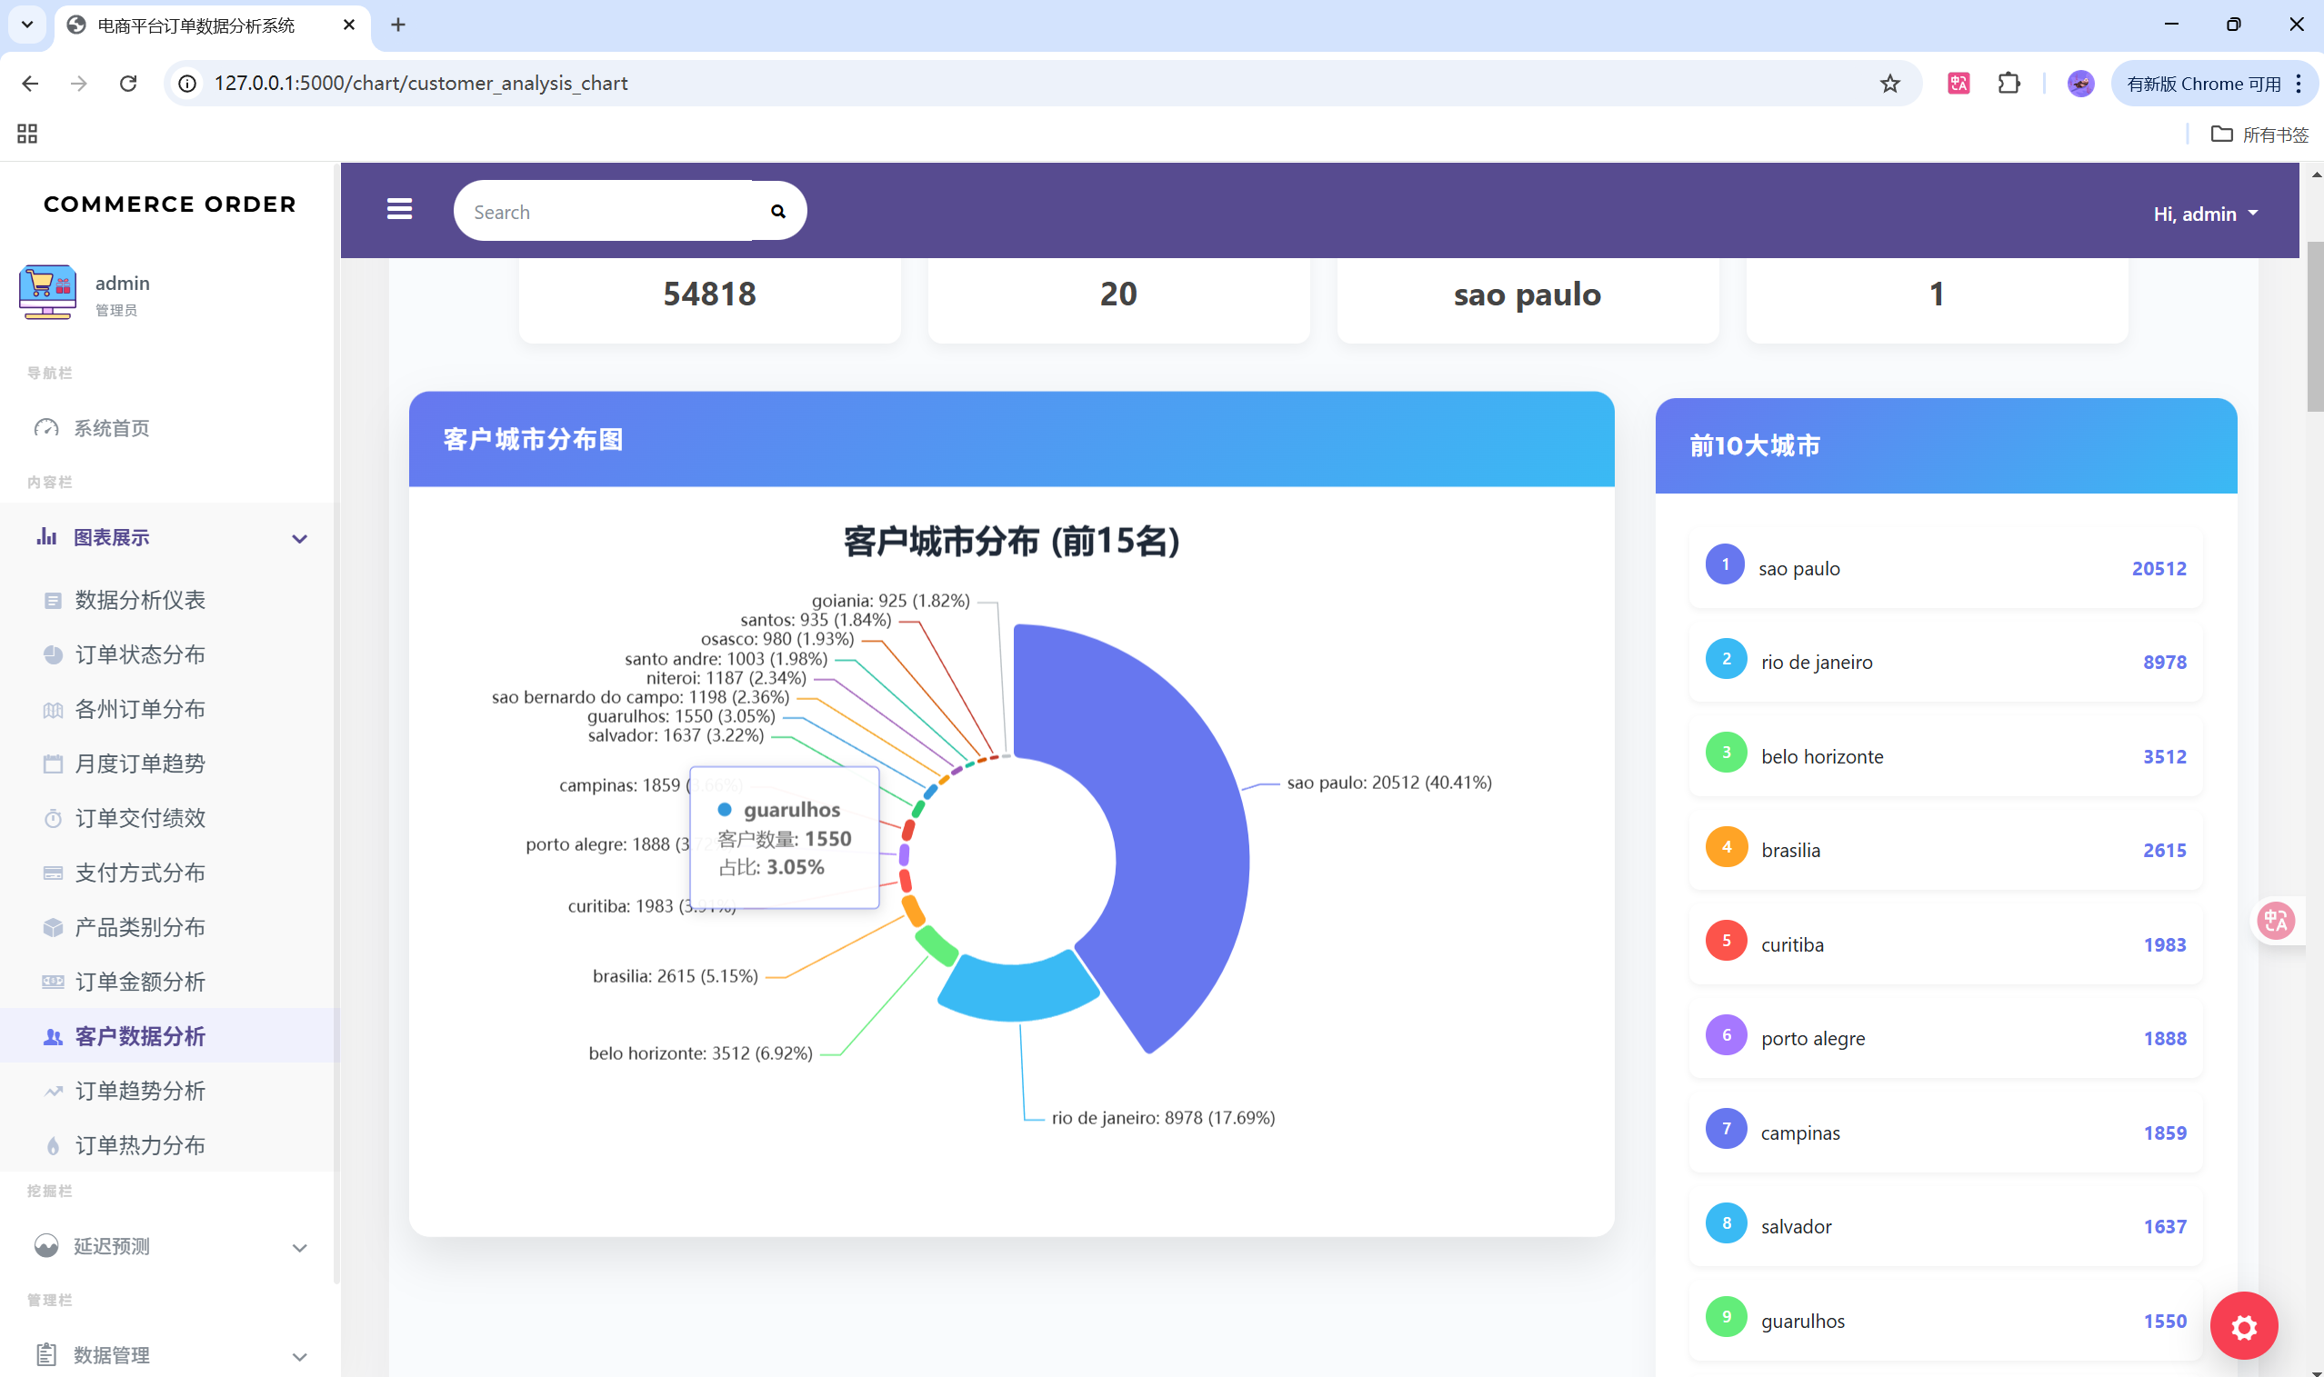
Task: Click the red settings gear button
Action: tap(2243, 1326)
